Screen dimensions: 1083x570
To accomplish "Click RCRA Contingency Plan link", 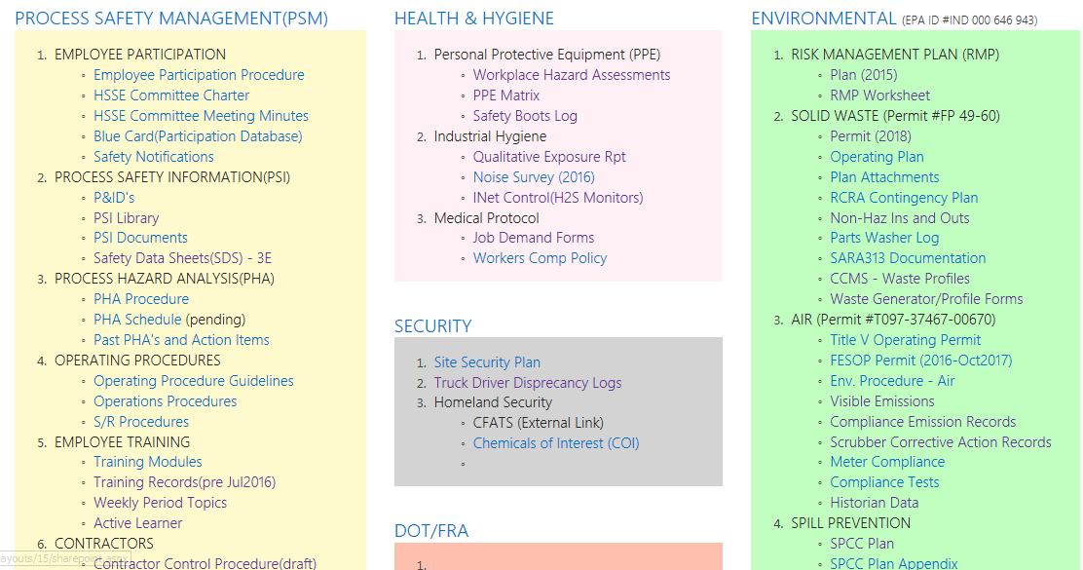I will tap(904, 198).
